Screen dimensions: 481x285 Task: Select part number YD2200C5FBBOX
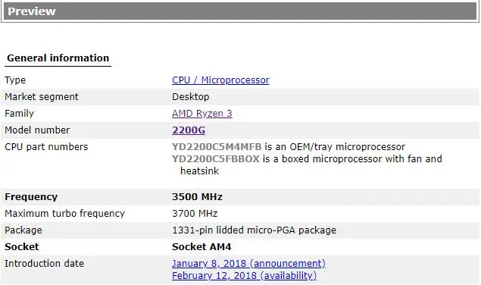(x=216, y=158)
